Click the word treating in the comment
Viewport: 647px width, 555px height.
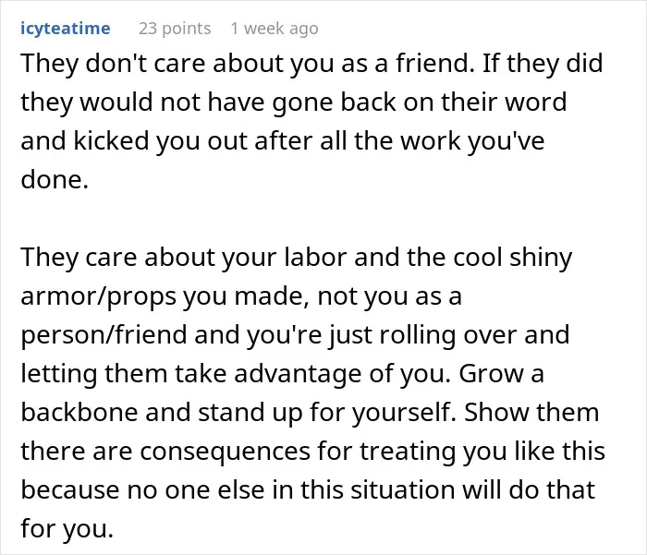tap(409, 452)
